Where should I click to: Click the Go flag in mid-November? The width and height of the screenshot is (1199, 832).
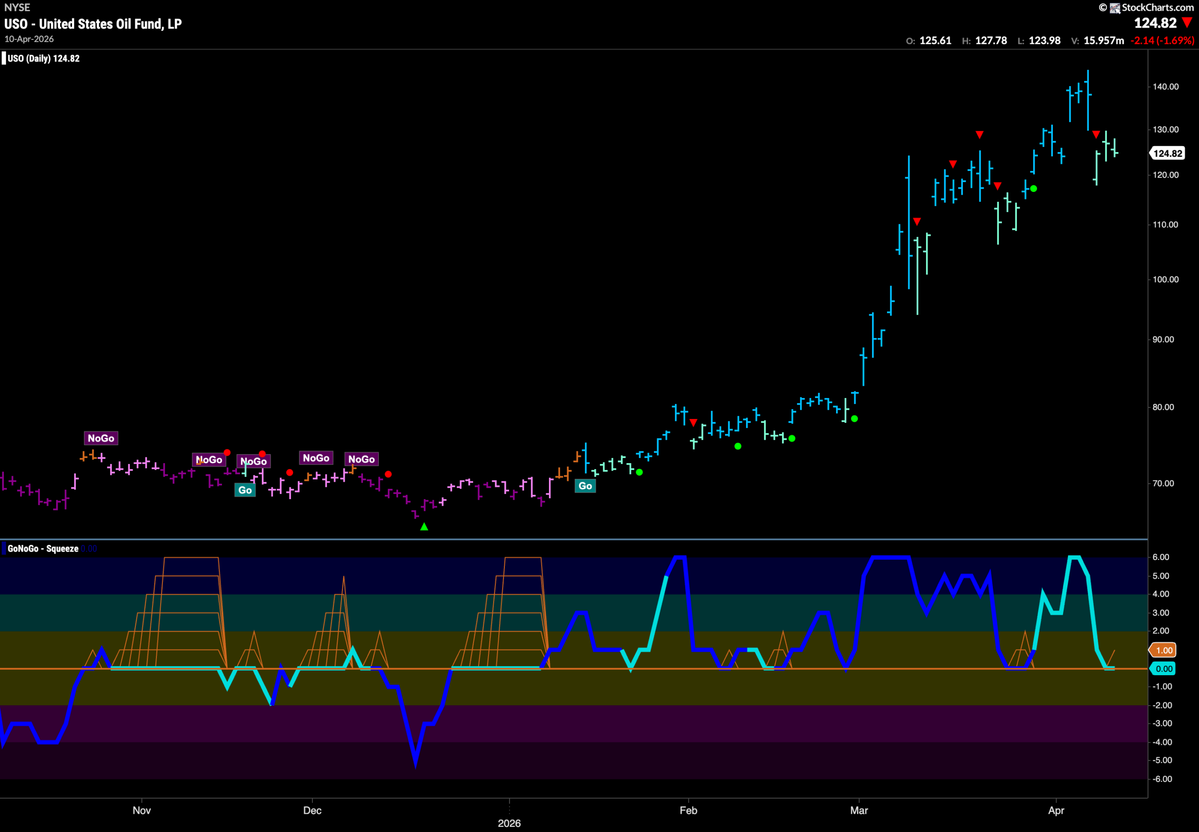[244, 490]
